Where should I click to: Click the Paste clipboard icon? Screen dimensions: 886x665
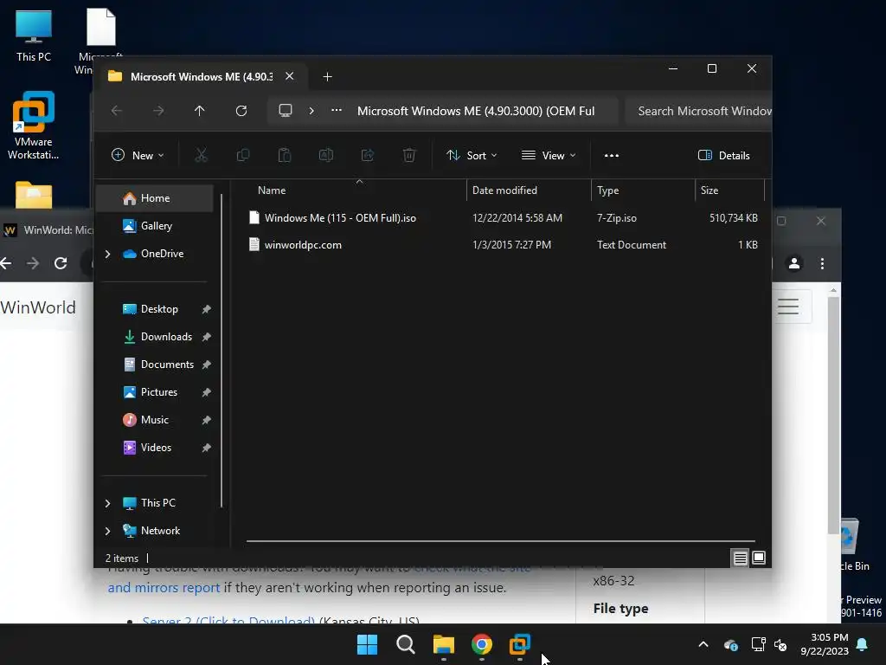point(284,155)
